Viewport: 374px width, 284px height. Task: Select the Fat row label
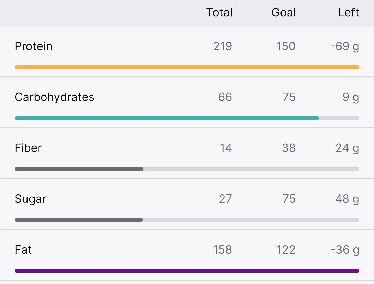[23, 250]
